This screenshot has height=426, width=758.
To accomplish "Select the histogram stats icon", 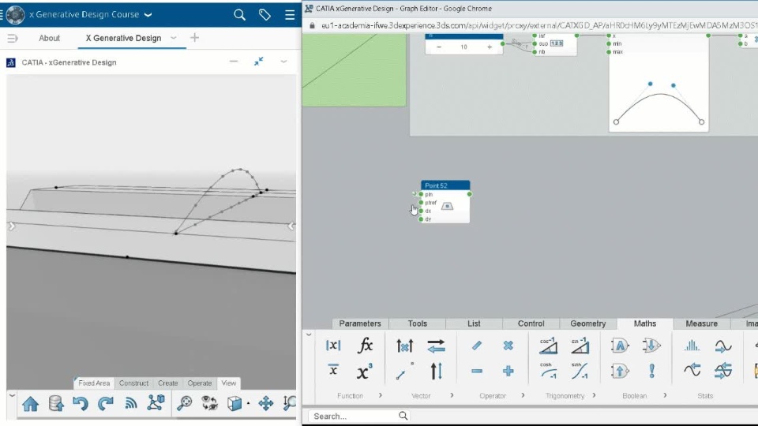I will (x=692, y=346).
